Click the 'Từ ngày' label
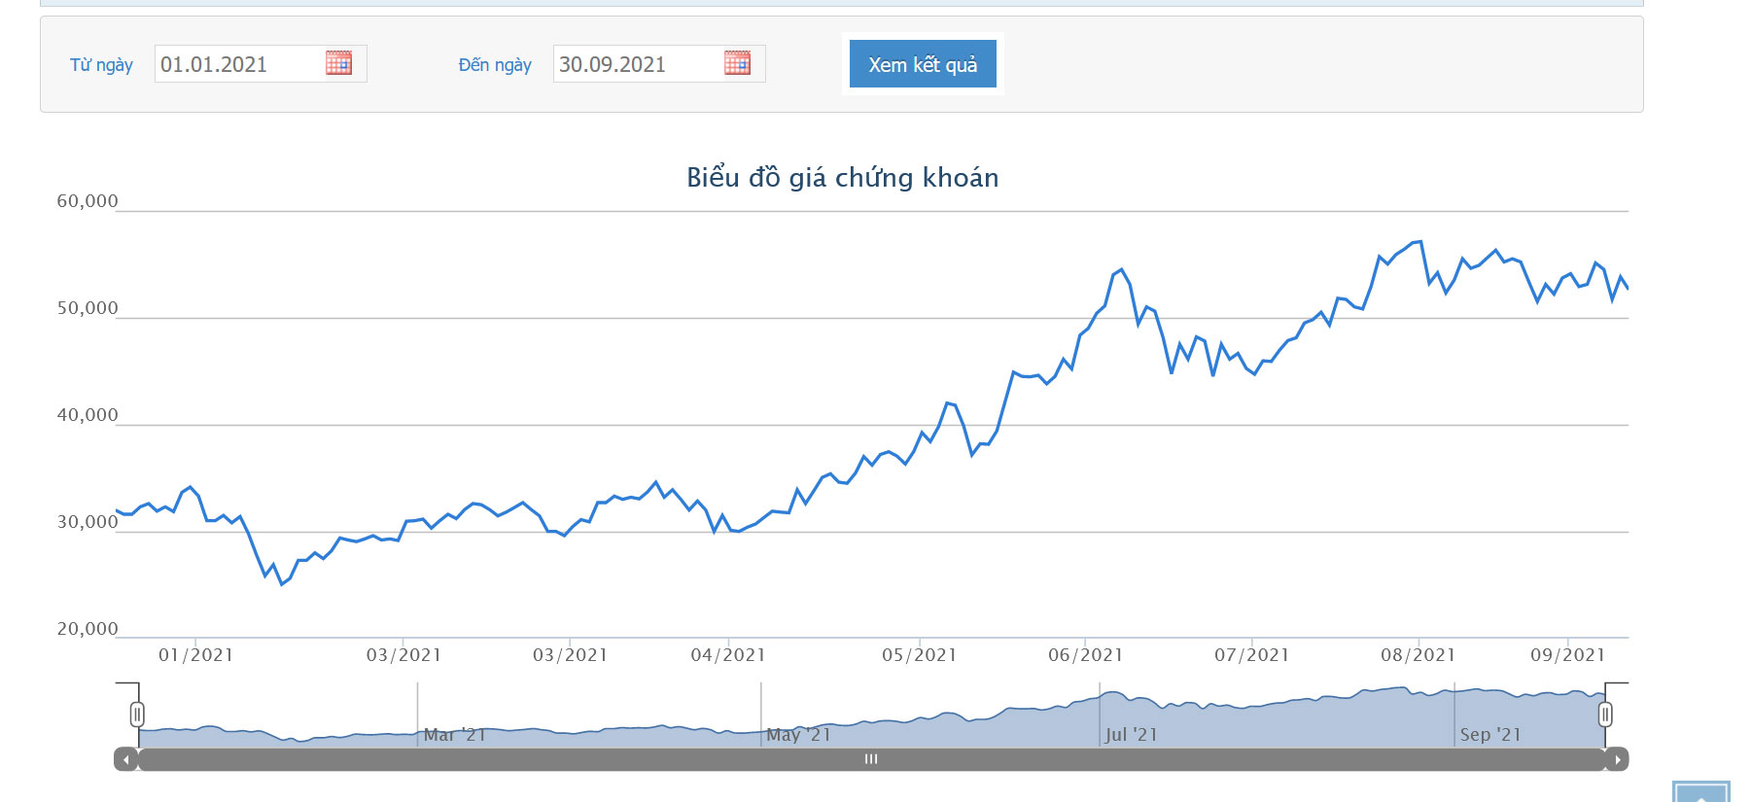 101,65
